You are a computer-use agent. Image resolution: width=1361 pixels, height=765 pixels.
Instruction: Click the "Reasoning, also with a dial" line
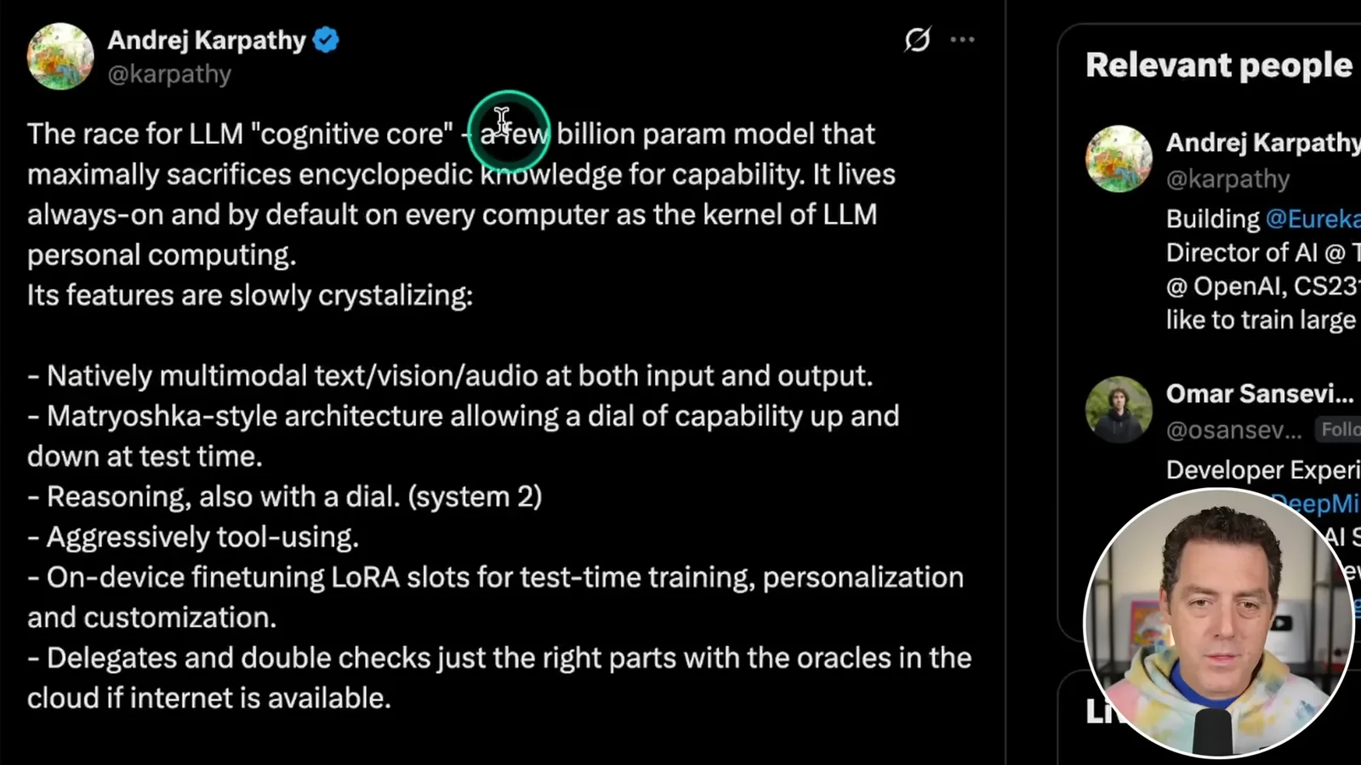coord(284,496)
